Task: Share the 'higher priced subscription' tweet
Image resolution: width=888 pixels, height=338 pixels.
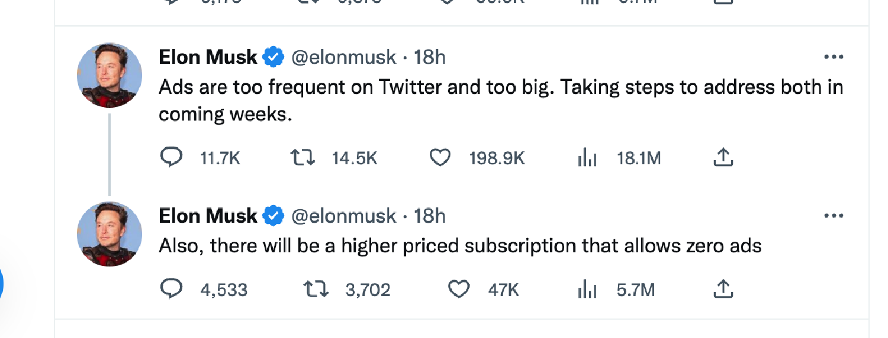Action: pos(723,288)
